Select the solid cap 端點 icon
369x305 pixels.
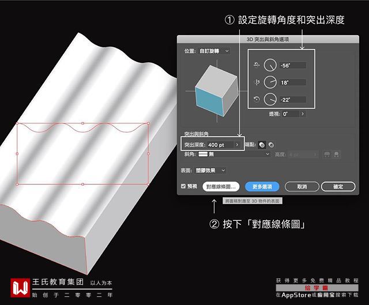coord(262,145)
